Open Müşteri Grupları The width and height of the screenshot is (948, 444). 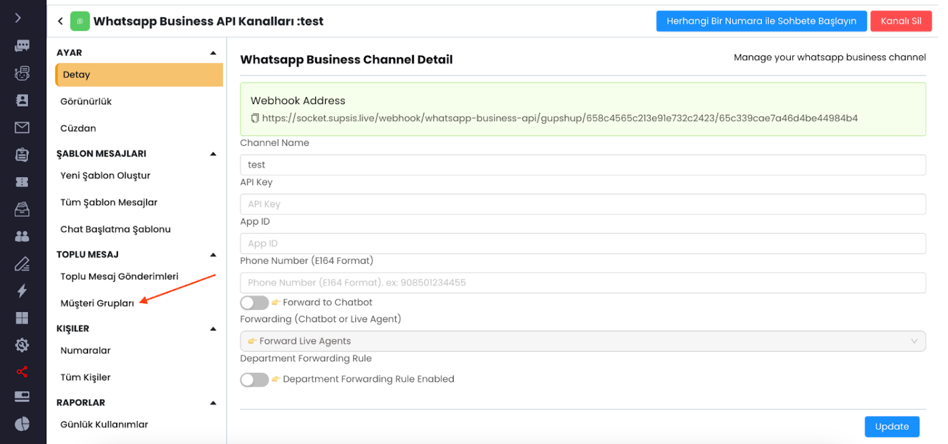click(97, 304)
